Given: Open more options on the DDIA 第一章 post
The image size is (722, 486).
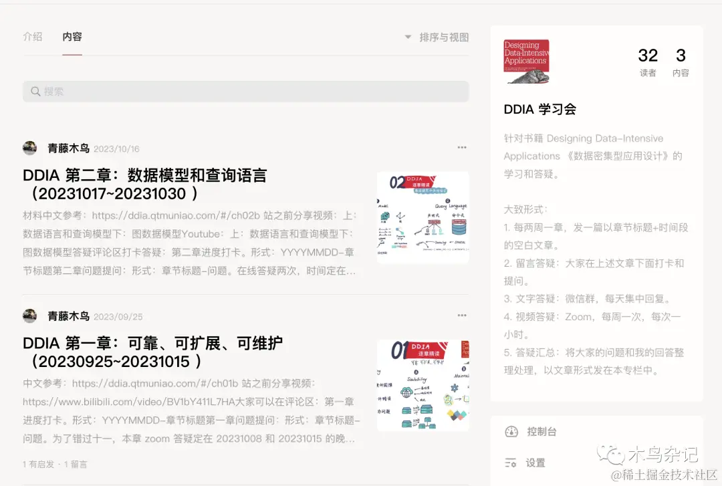Looking at the screenshot, I should [x=461, y=314].
